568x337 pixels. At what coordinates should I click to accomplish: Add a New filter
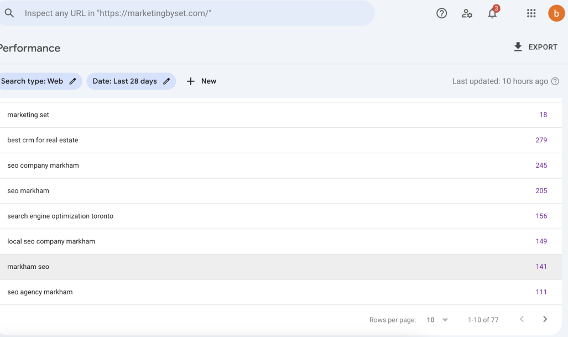click(201, 81)
